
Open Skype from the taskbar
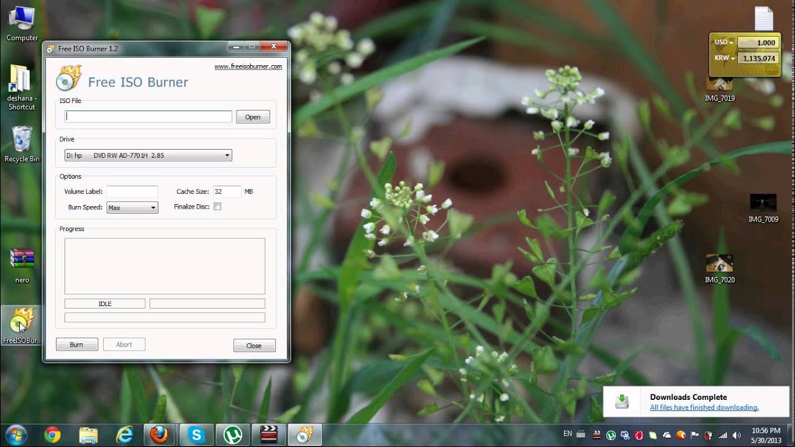[196, 435]
